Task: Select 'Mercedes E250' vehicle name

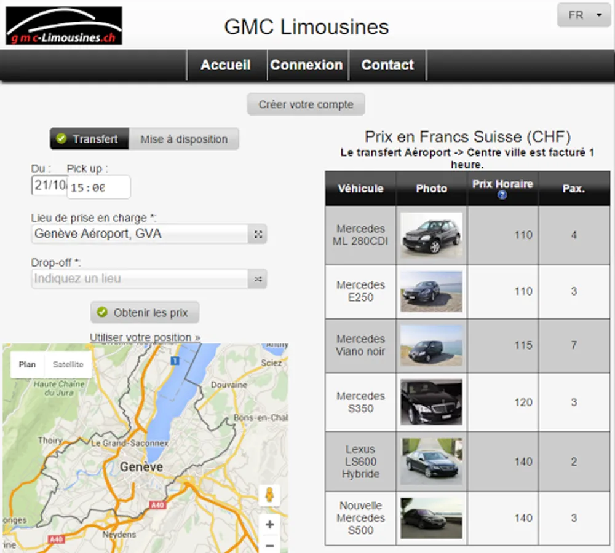Action: (x=360, y=291)
